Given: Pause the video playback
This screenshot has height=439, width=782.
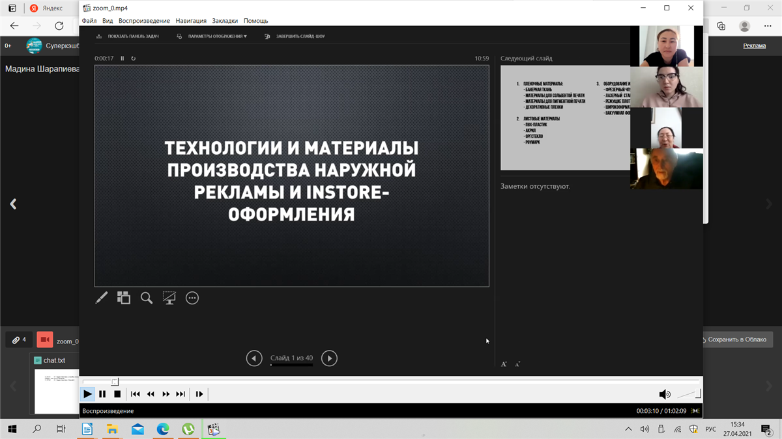Looking at the screenshot, I should tap(102, 394).
